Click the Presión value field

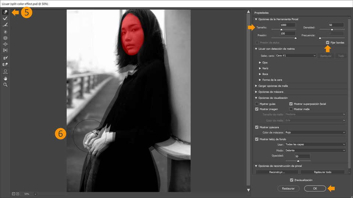click(288, 33)
